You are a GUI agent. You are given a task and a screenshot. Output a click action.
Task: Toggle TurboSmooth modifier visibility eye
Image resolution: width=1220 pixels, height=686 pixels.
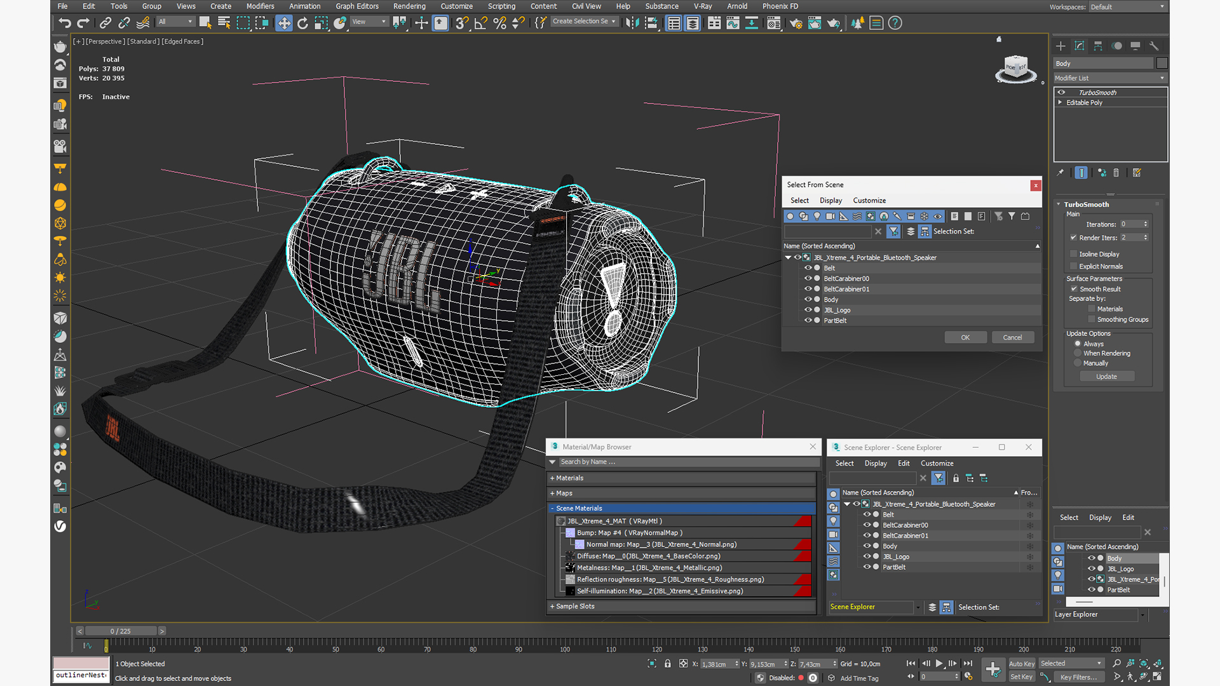point(1061,93)
